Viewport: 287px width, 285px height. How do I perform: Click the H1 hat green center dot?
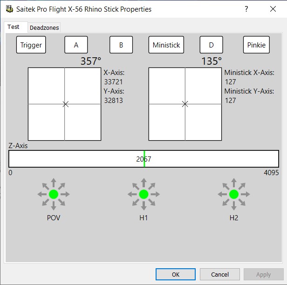pos(143,194)
